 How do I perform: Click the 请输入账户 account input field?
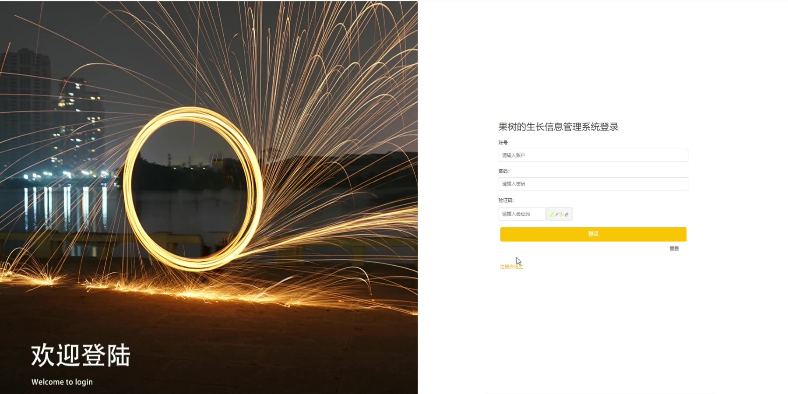pyautogui.click(x=593, y=155)
